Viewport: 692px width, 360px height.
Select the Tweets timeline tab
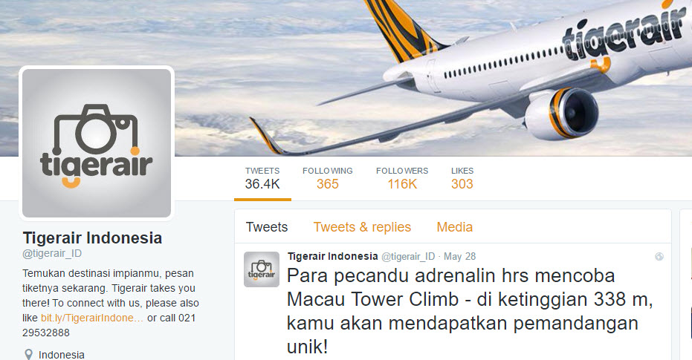tap(267, 227)
